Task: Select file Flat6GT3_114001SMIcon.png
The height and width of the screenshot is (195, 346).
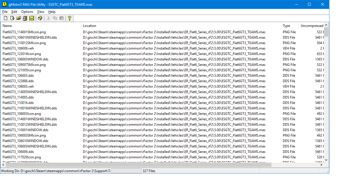Action: 24,32
